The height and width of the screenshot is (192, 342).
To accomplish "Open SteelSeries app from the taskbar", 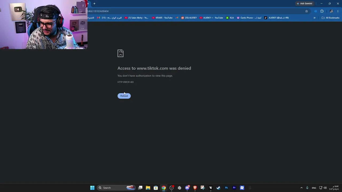I will tap(179, 188).
